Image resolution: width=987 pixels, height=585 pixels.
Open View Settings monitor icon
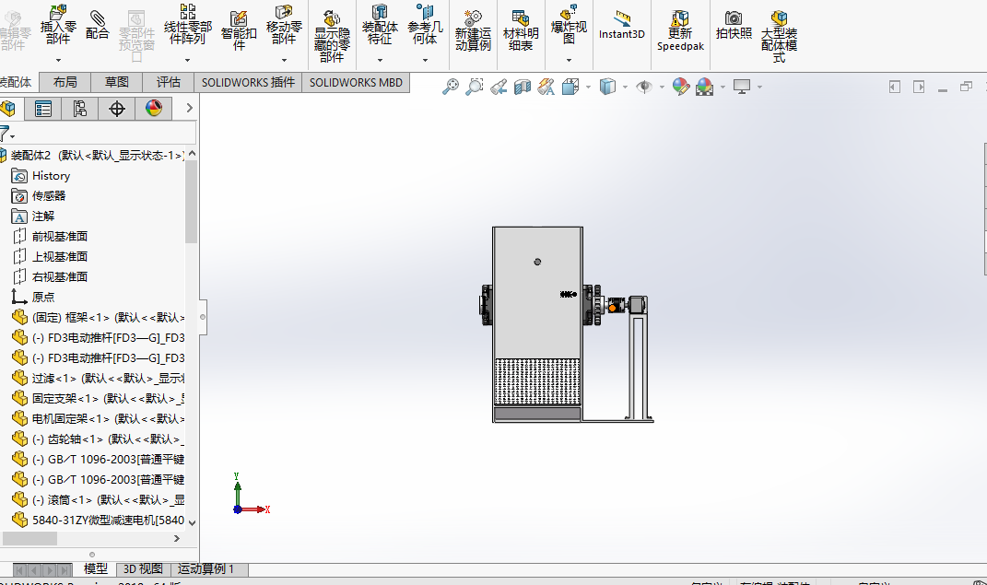point(742,87)
